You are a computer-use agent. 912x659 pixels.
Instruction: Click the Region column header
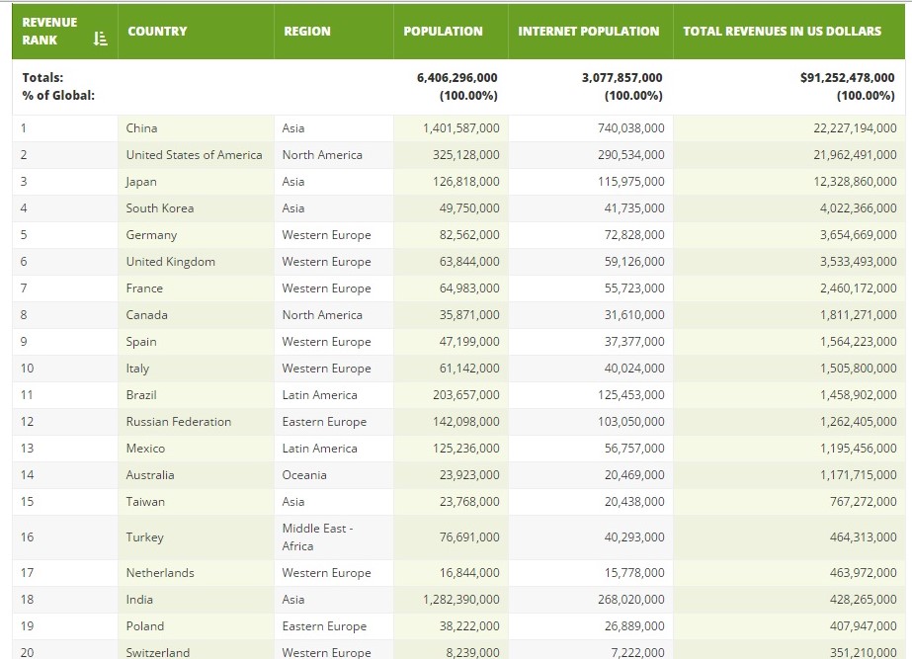tap(307, 31)
